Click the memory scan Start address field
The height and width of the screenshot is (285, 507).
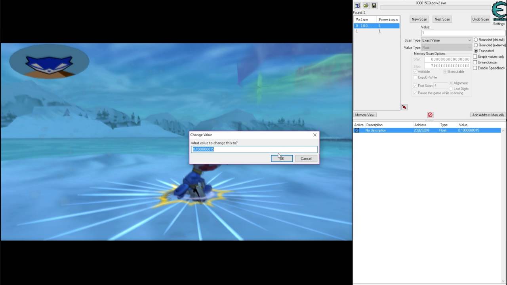pyautogui.click(x=447, y=59)
